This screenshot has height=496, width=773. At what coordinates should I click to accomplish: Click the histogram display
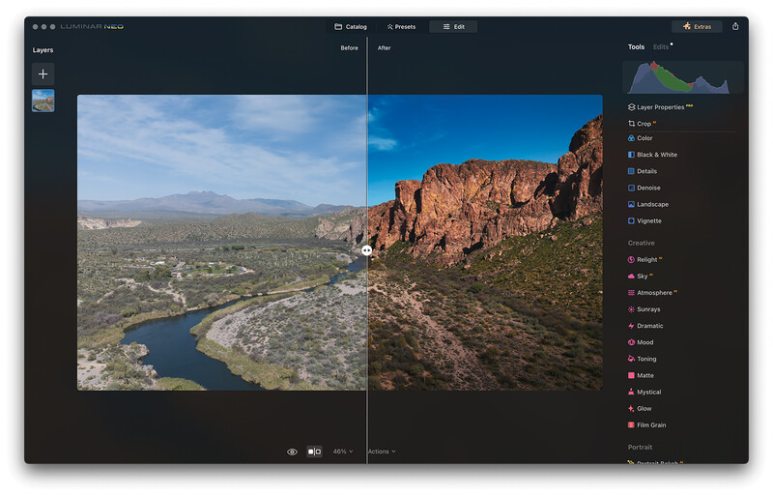(x=683, y=77)
